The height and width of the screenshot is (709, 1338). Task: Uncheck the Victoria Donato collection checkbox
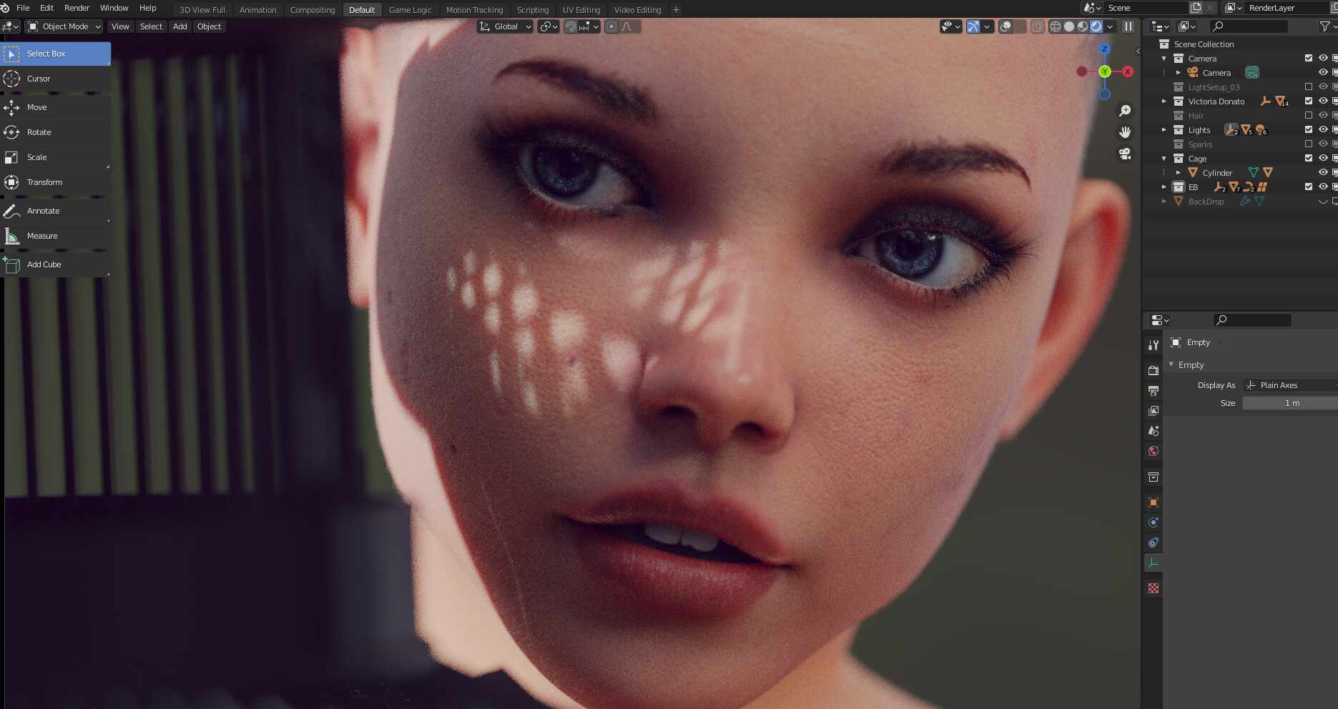tap(1309, 101)
